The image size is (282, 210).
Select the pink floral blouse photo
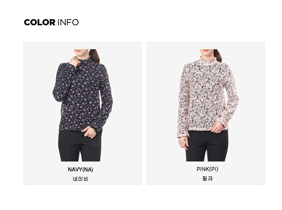pos(208,105)
